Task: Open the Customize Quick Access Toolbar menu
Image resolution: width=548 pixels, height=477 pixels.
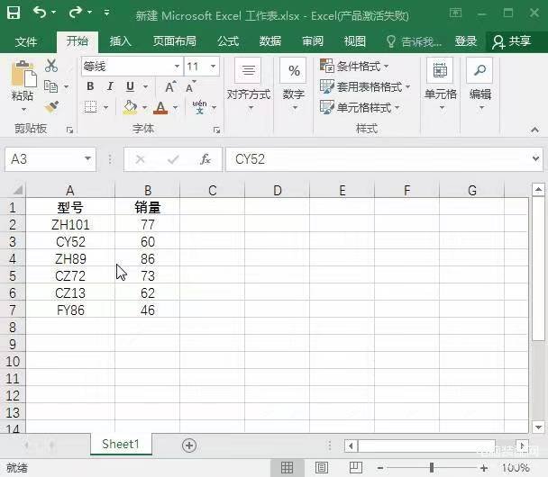Action: click(x=106, y=13)
